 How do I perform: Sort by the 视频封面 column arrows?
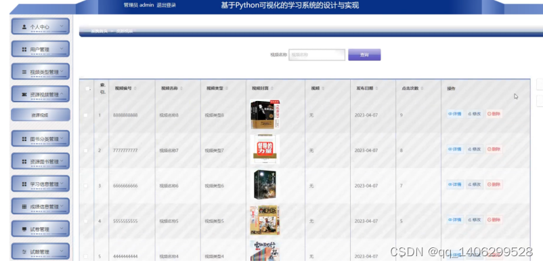[272, 89]
